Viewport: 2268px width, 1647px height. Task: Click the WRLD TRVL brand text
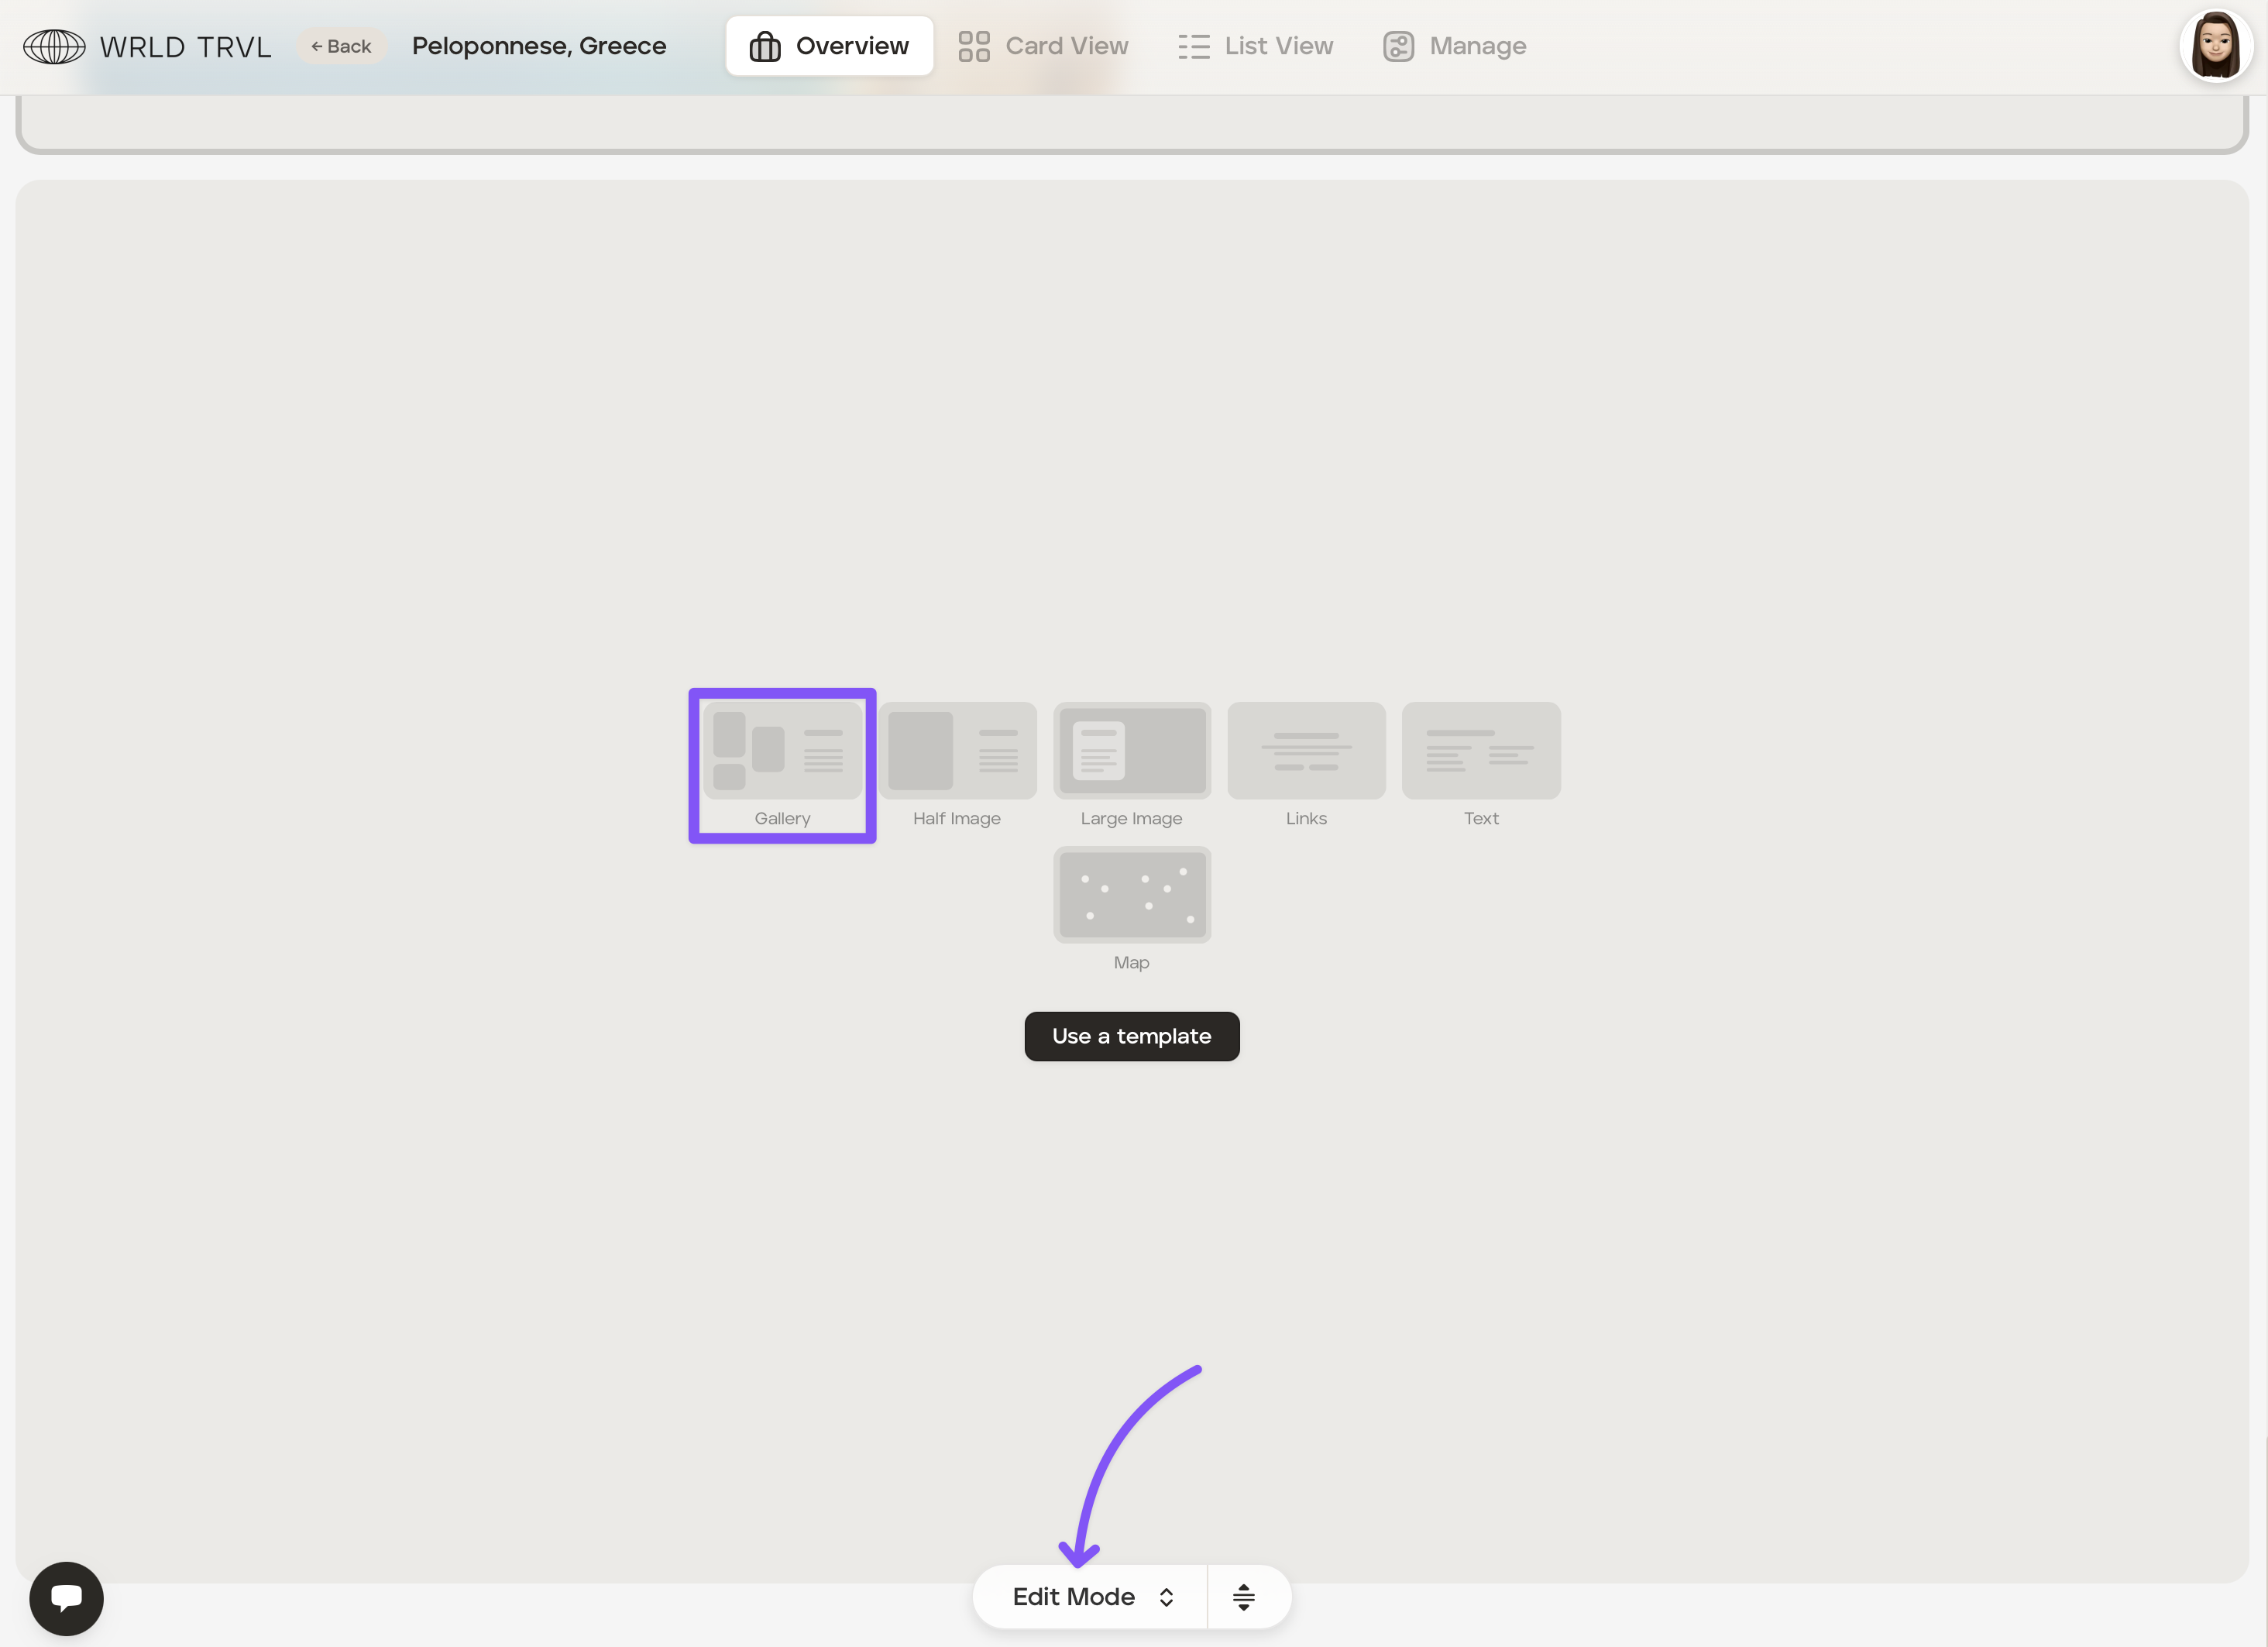coord(186,47)
